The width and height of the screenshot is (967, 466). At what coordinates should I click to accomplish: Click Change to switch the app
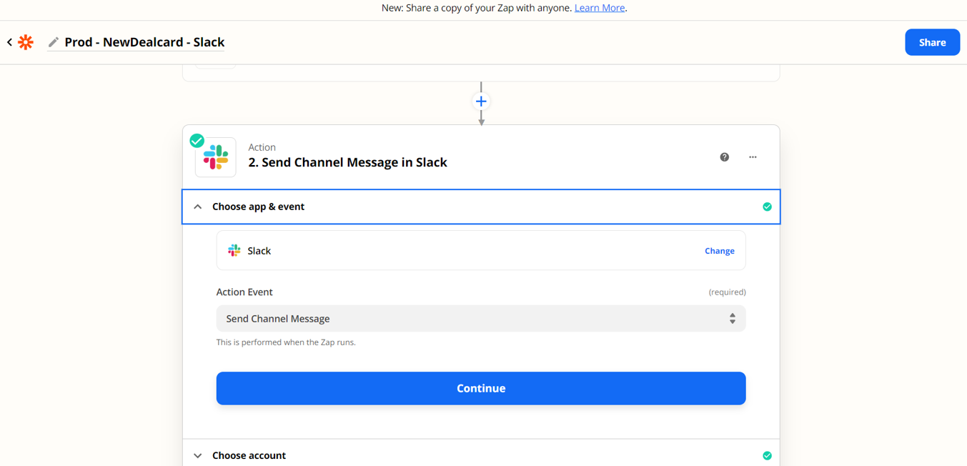pyautogui.click(x=719, y=251)
